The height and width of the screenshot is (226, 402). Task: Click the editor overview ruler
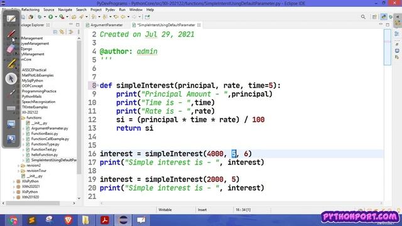point(388,48)
